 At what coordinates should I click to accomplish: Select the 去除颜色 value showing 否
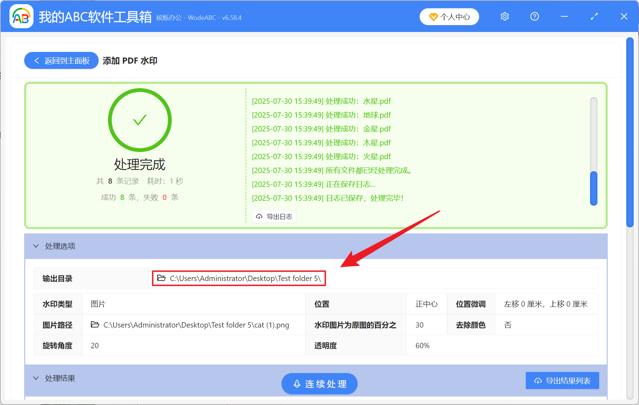point(507,325)
